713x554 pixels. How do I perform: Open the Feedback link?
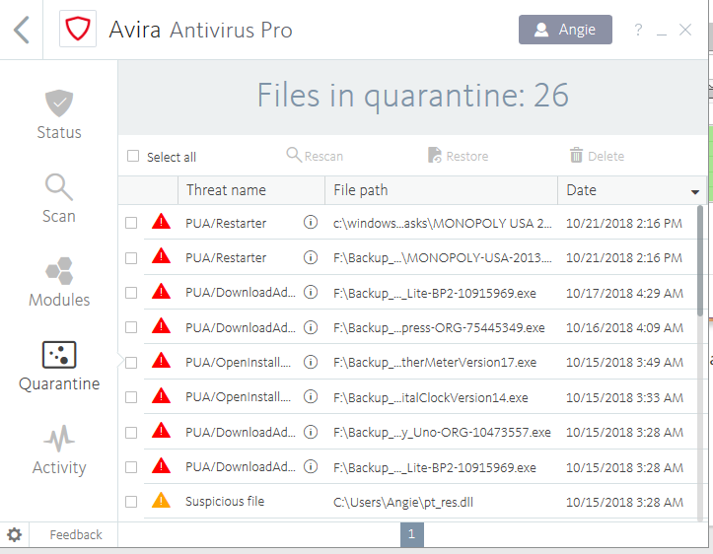tap(76, 535)
